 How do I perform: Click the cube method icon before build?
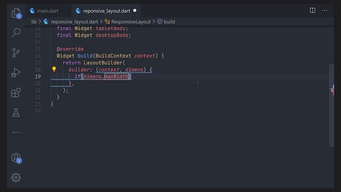(x=160, y=21)
